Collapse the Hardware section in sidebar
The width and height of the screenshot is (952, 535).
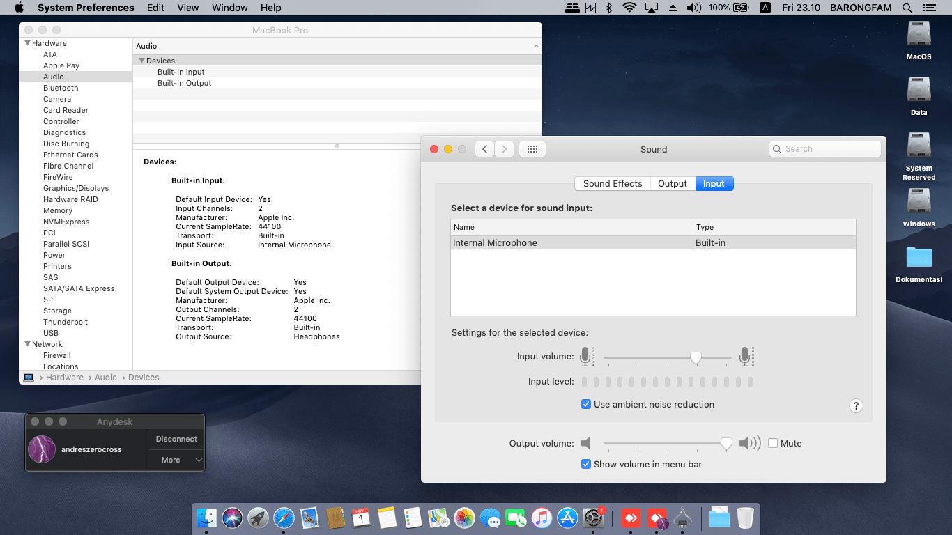pyautogui.click(x=26, y=43)
